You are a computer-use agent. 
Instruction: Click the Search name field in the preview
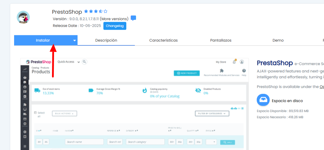click(x=84, y=142)
